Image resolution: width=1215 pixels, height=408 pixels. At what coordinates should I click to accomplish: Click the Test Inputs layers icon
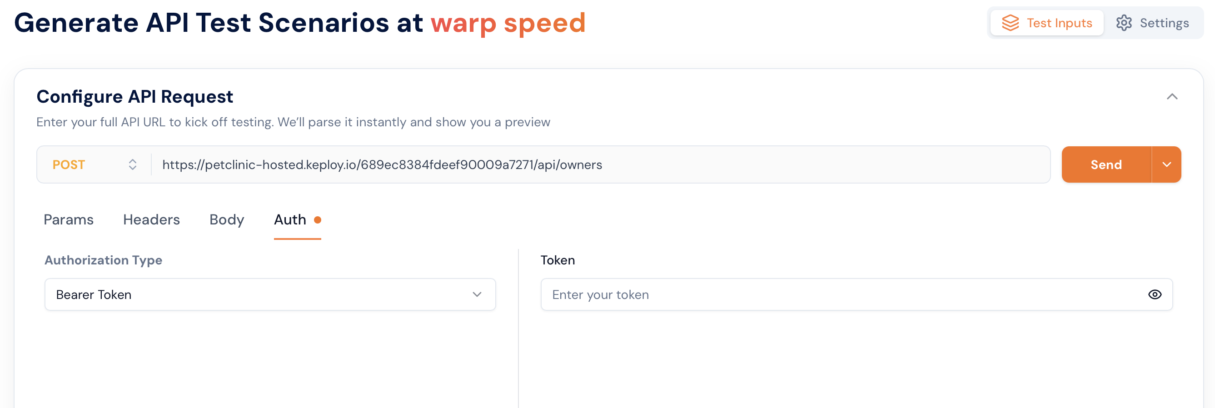tap(1010, 23)
